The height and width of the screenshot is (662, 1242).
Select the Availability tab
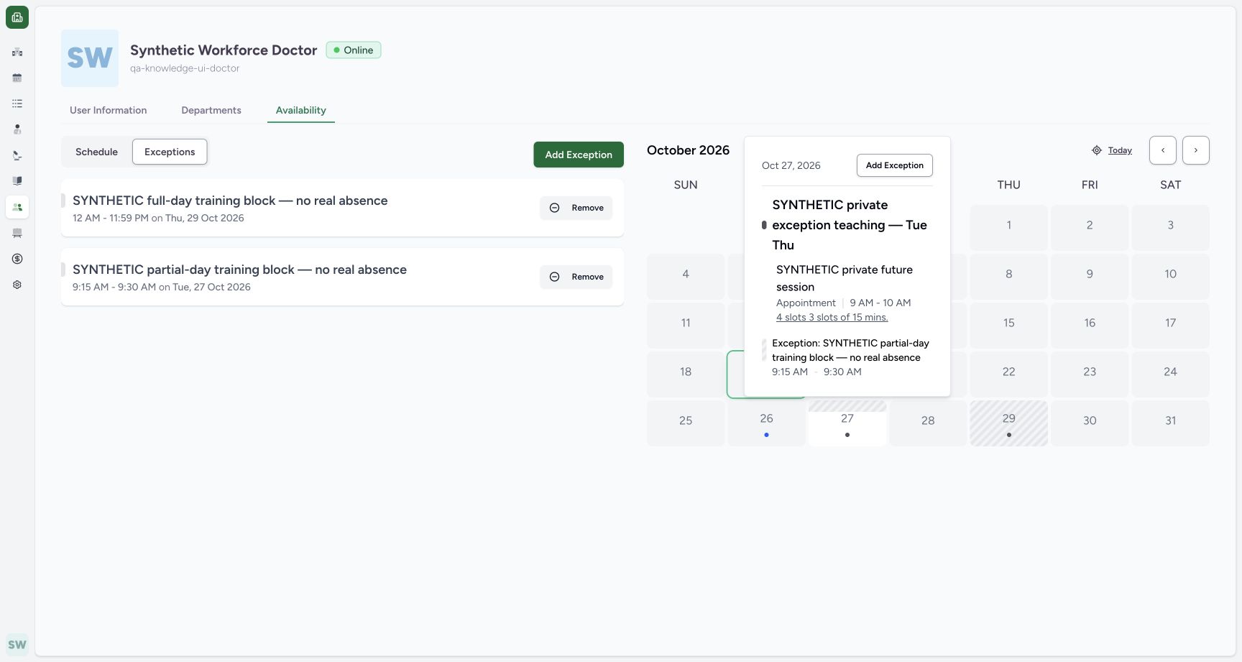(x=301, y=110)
